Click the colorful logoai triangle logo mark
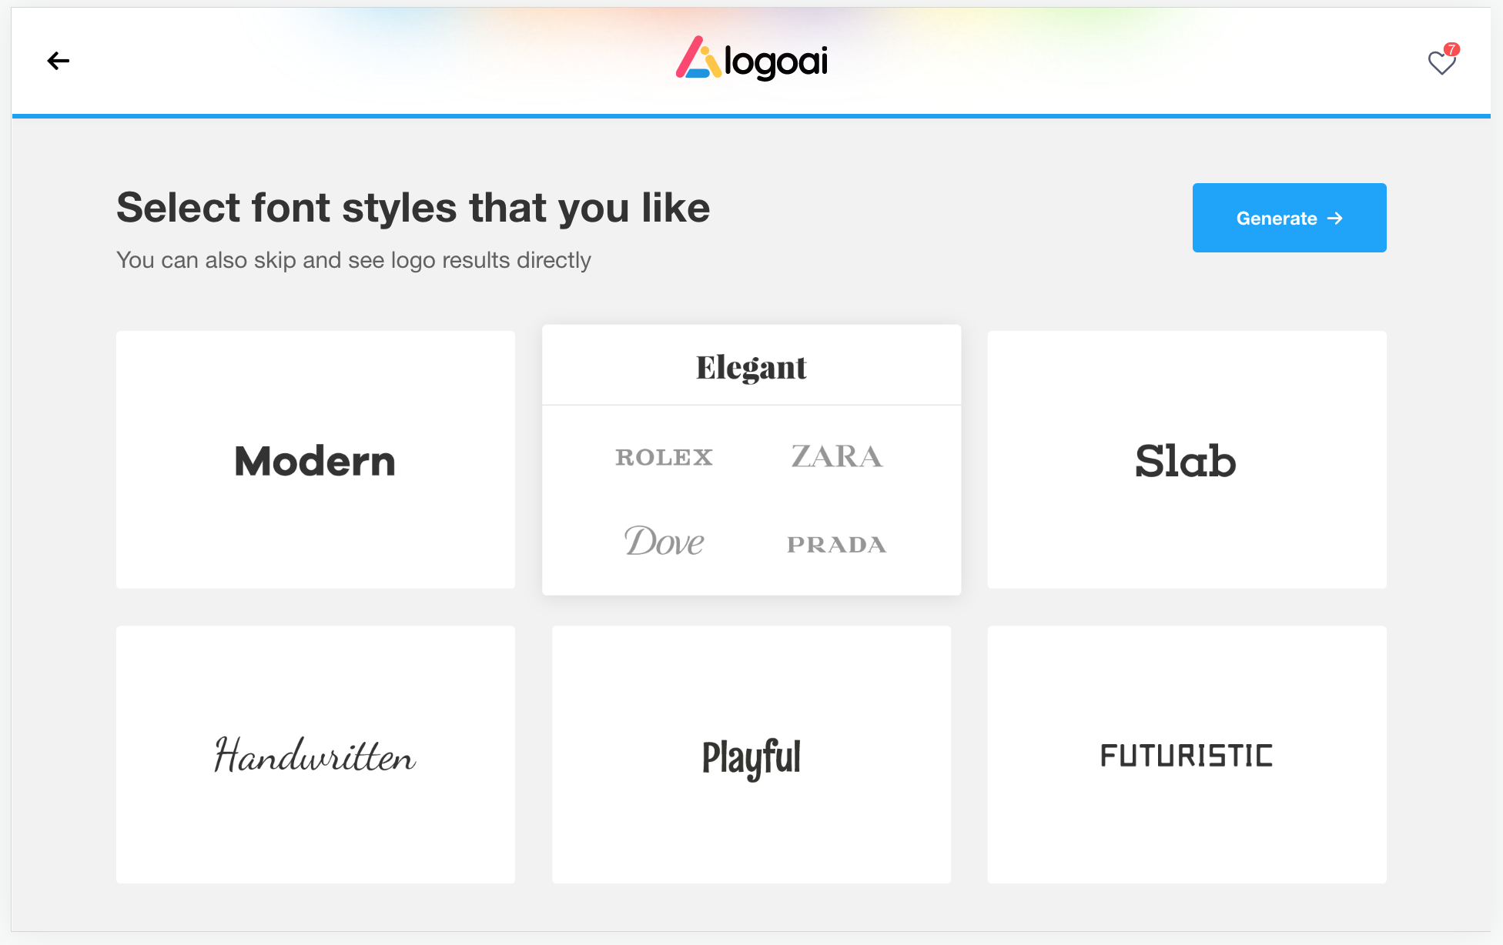This screenshot has width=1503, height=945. tap(698, 58)
